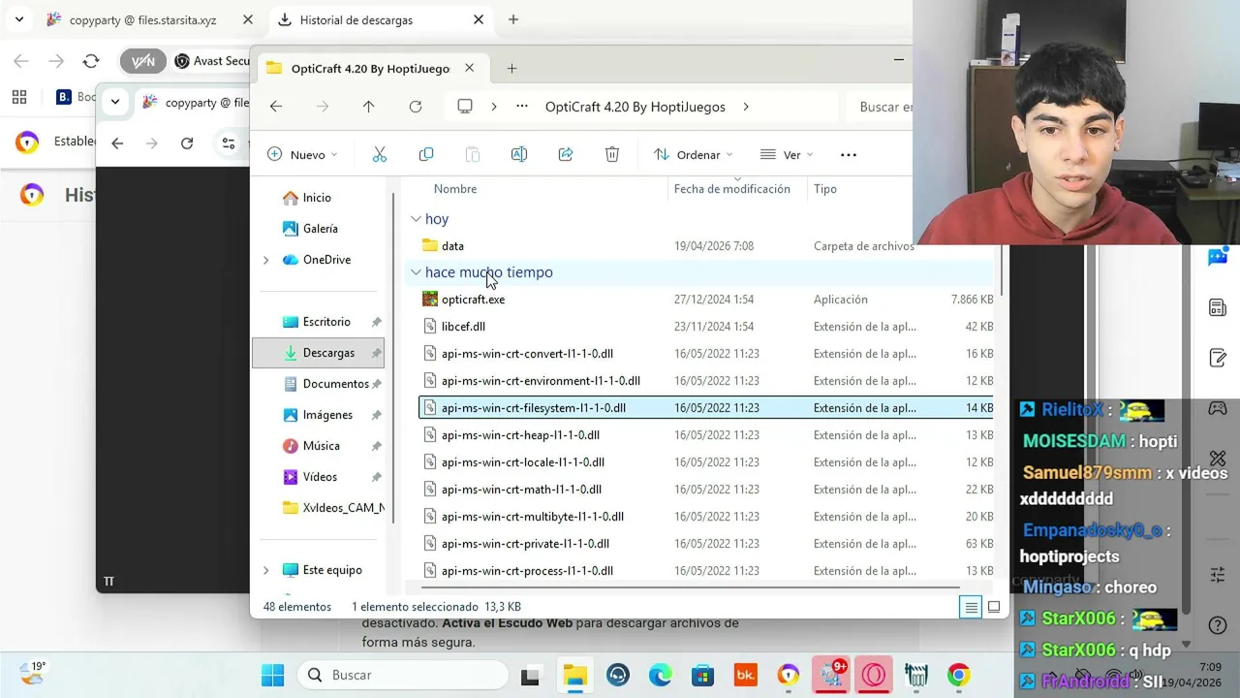
Task: Open sidebar settings sliders icon
Action: (1218, 575)
